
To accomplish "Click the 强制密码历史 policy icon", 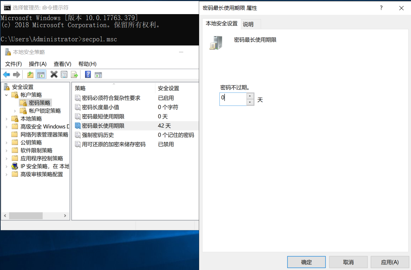I will tap(78, 135).
